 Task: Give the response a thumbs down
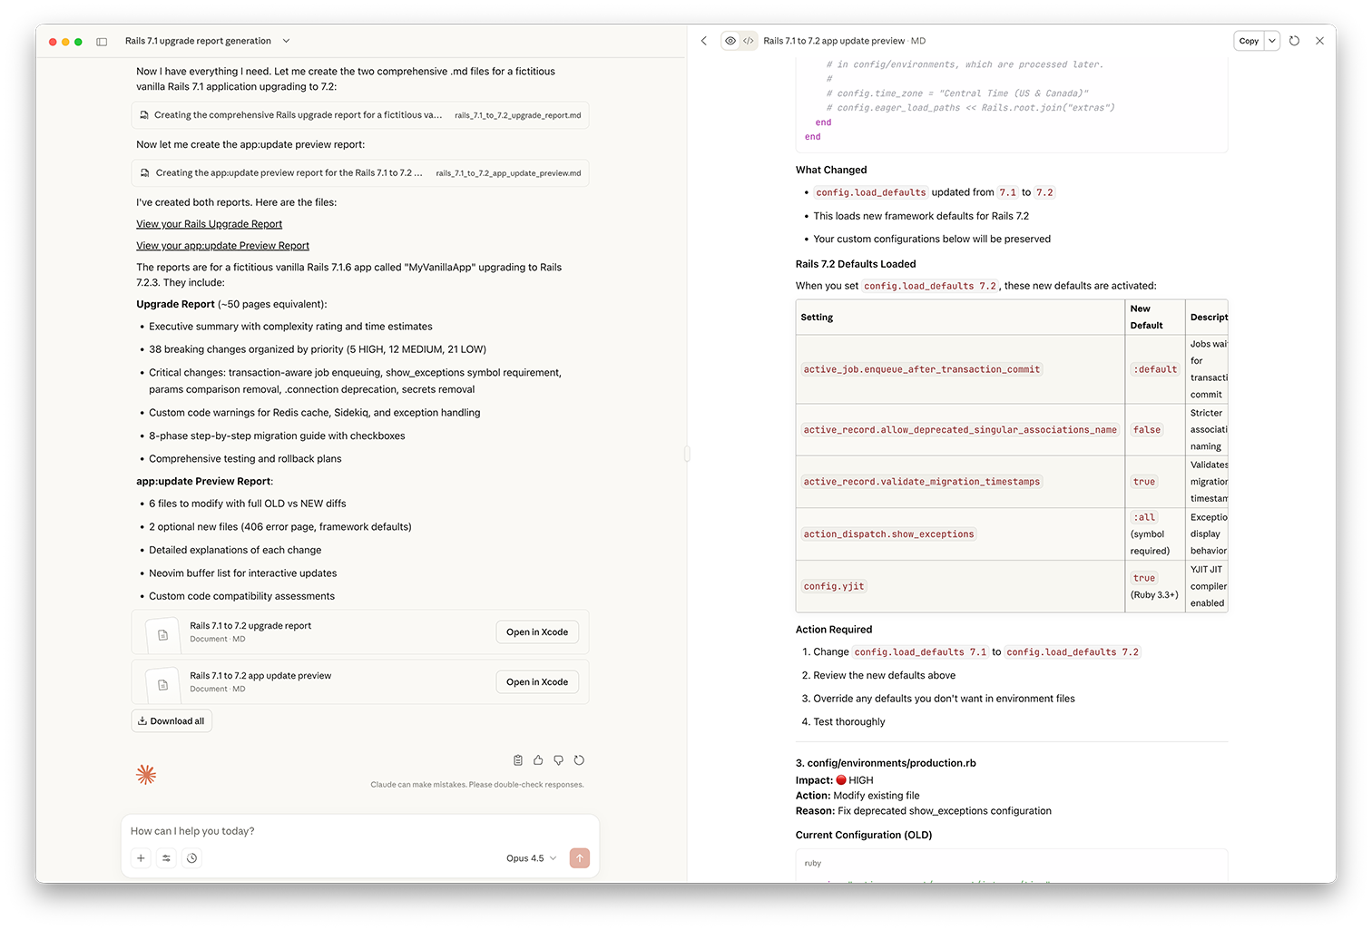558,760
